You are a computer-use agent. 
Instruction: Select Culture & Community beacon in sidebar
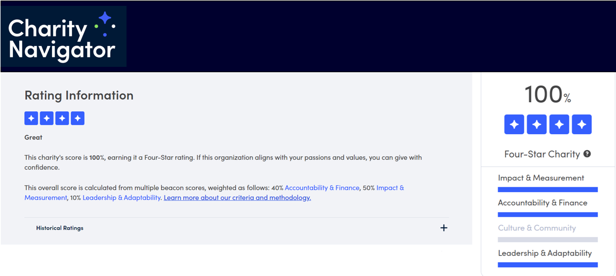tap(537, 228)
